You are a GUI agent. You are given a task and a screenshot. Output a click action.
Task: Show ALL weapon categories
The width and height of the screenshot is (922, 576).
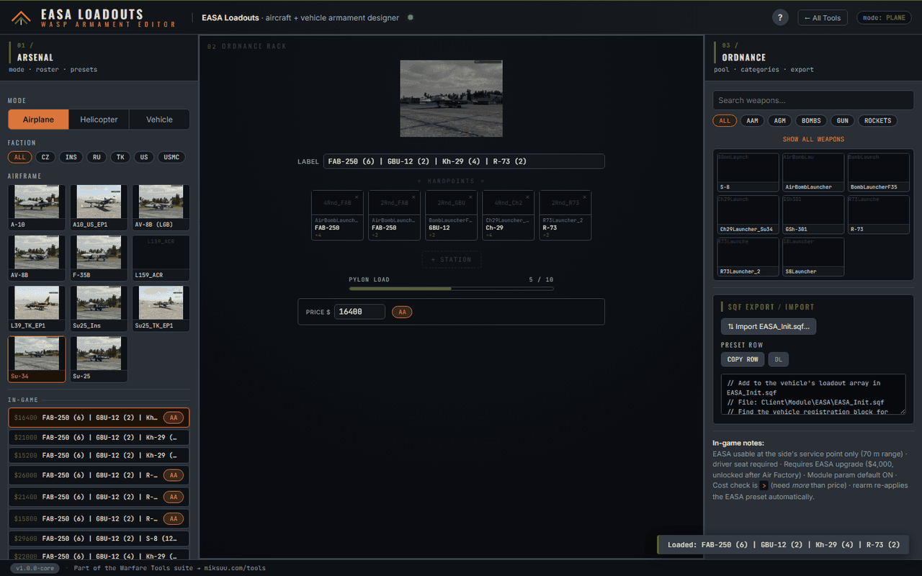[725, 121]
